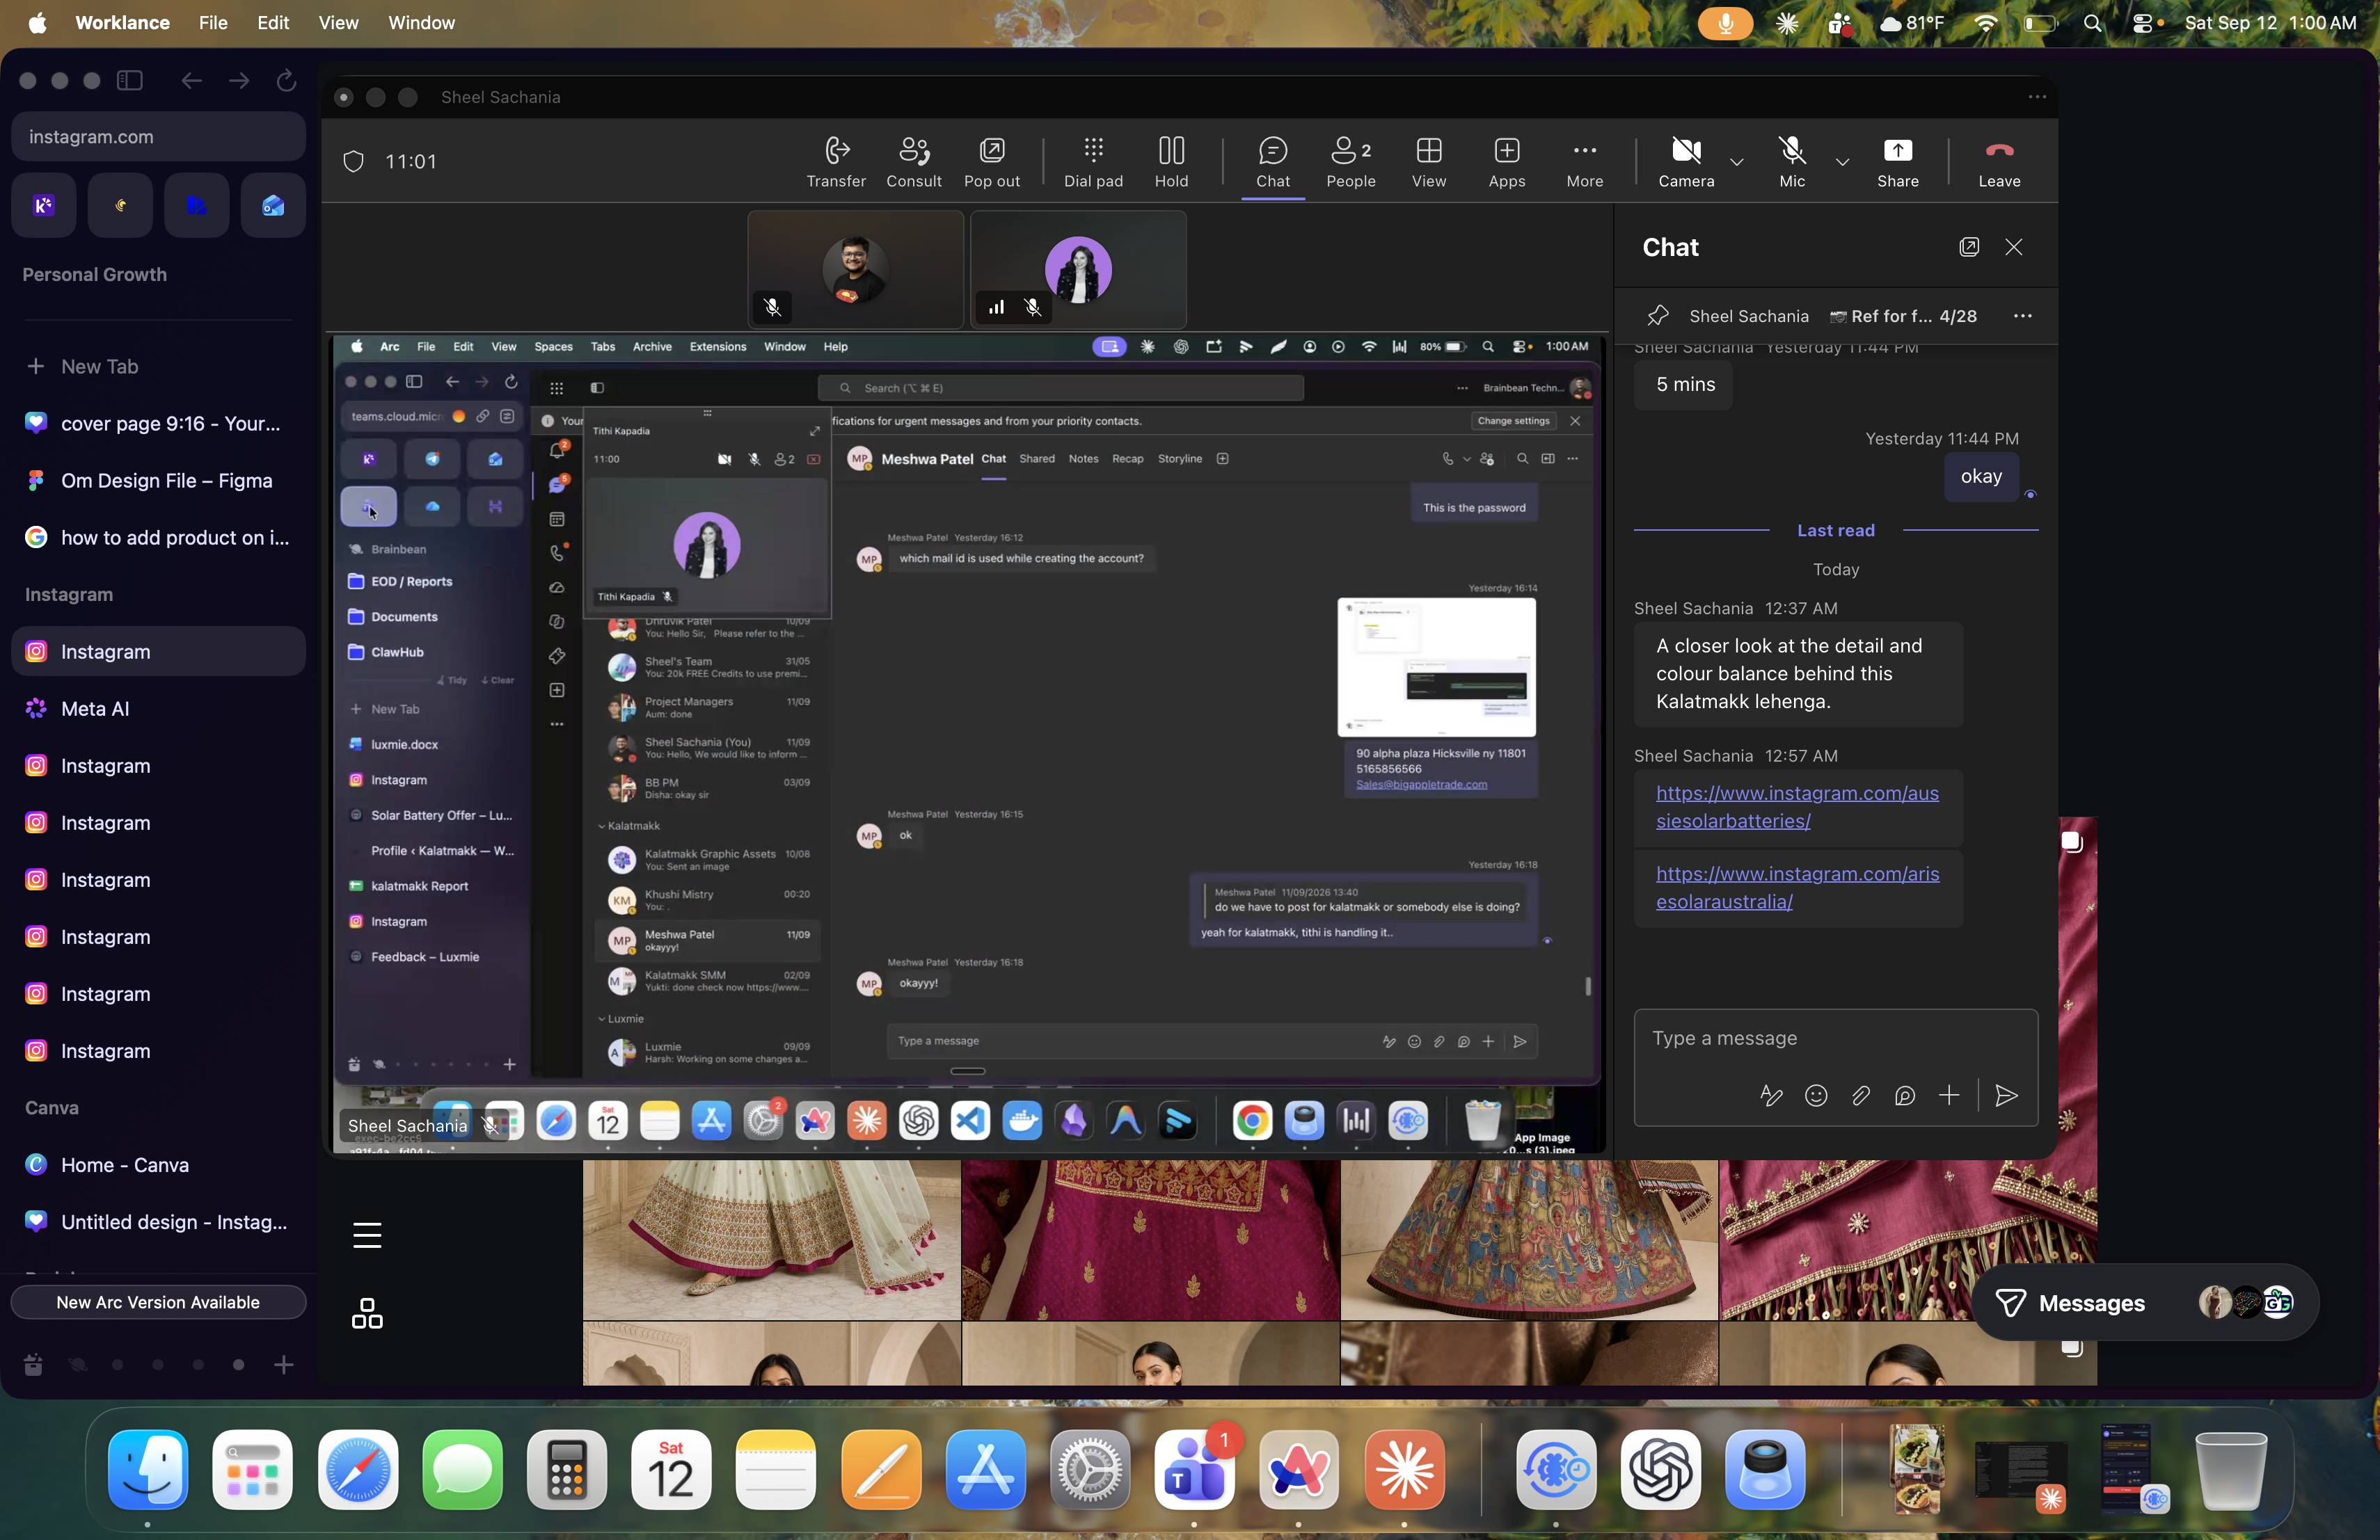Click the attach file paperclip icon
This screenshot has width=2380, height=1540.
pos(1860,1096)
